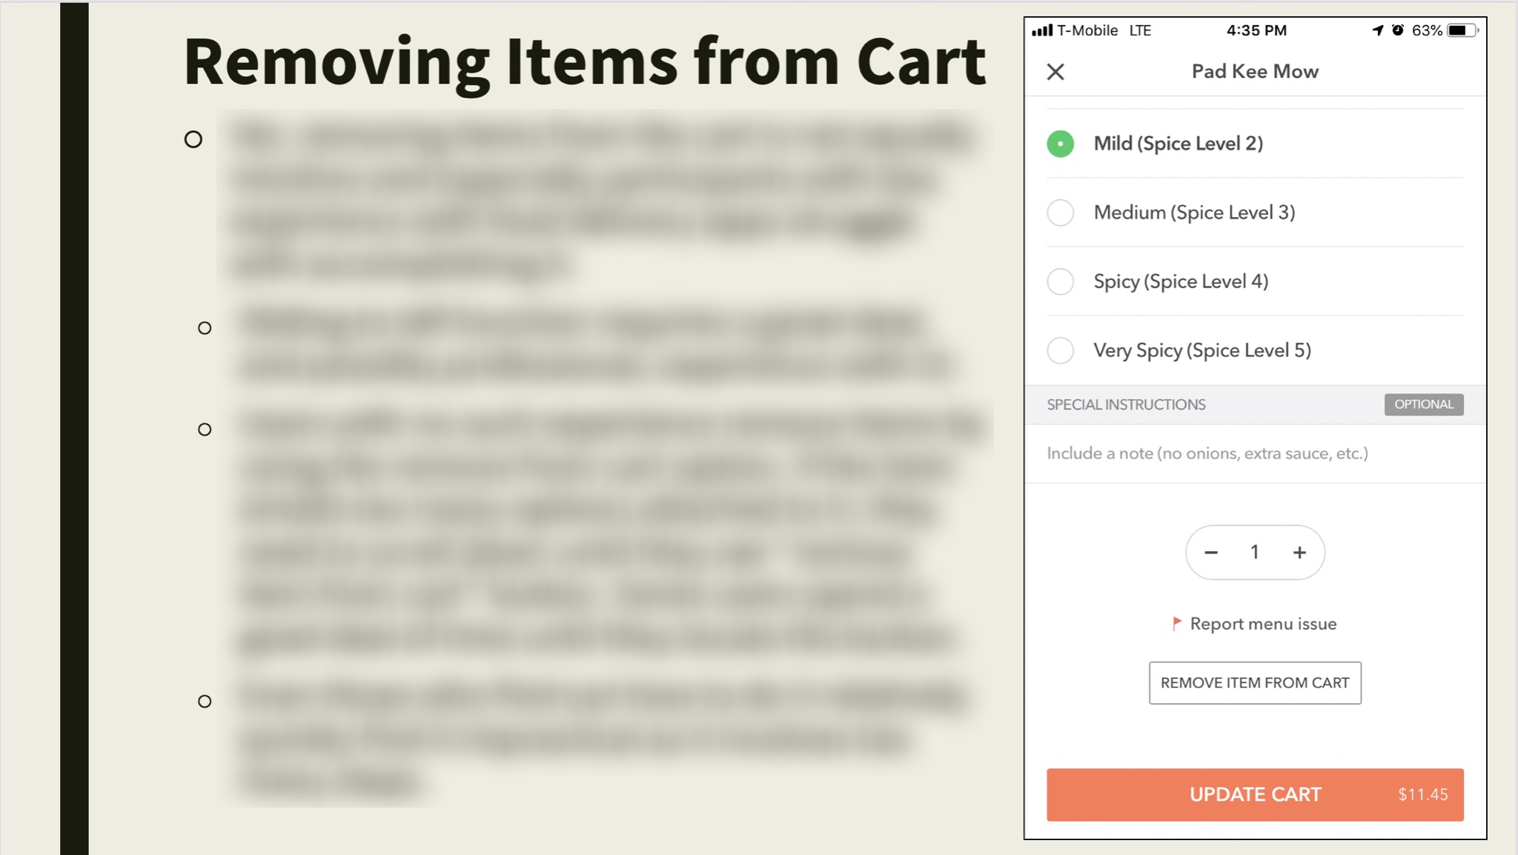The image size is (1518, 855).
Task: Click REMOVE ITEM FROM CART button
Action: (1255, 683)
